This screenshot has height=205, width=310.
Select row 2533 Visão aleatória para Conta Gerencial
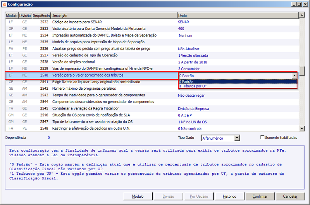click(x=152, y=29)
